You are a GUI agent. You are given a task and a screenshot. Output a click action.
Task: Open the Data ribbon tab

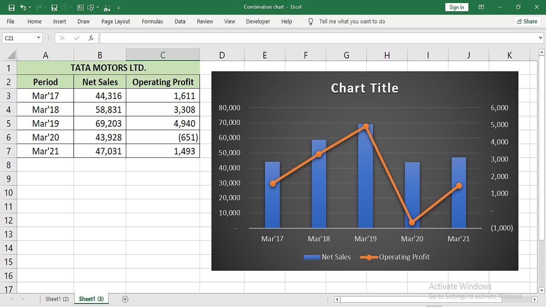[180, 21]
